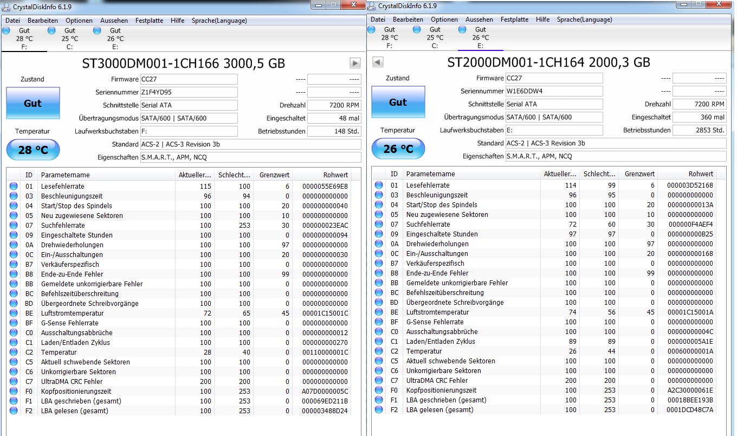Click status icon of Lesefehlerrate row, right

click(378, 185)
